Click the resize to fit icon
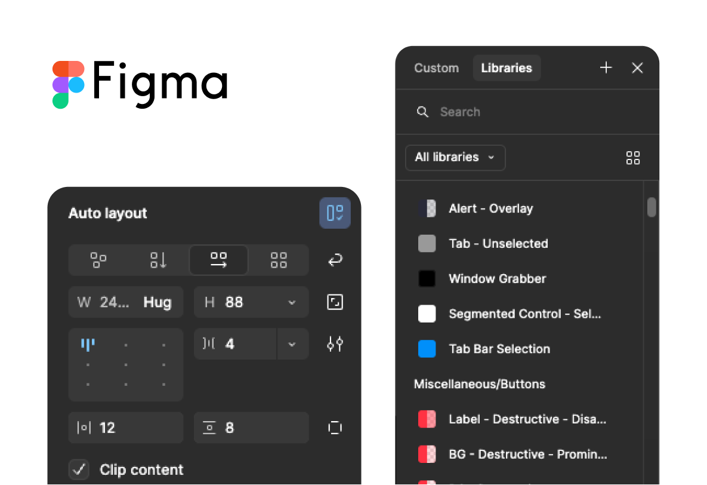 coord(335,302)
